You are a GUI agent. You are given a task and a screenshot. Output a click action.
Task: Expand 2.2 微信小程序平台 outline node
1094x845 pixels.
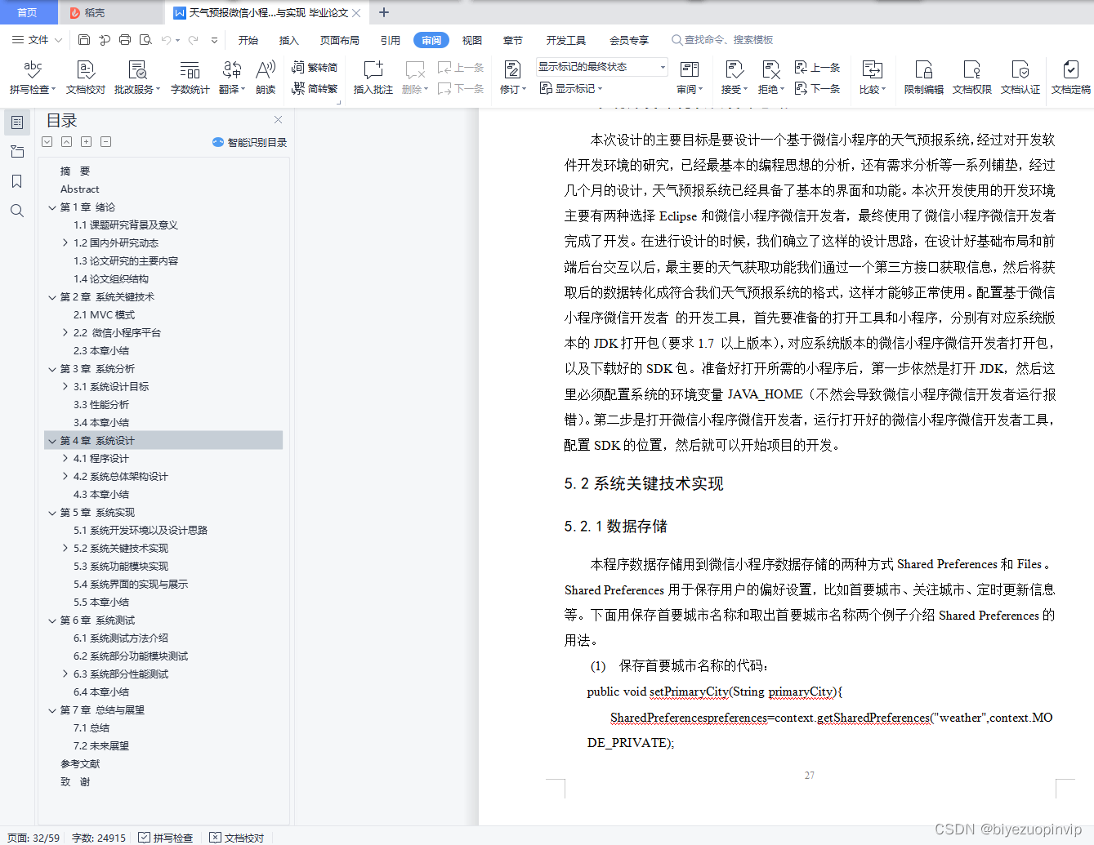[65, 333]
